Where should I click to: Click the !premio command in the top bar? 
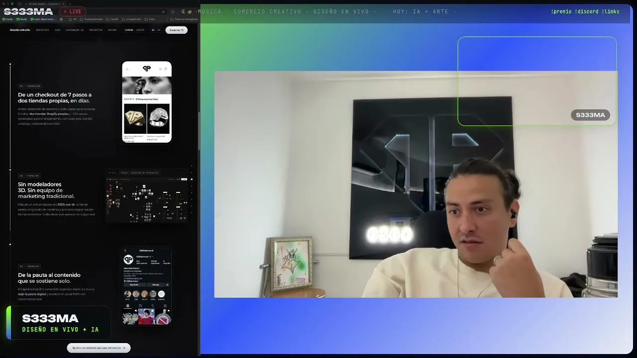pos(561,11)
